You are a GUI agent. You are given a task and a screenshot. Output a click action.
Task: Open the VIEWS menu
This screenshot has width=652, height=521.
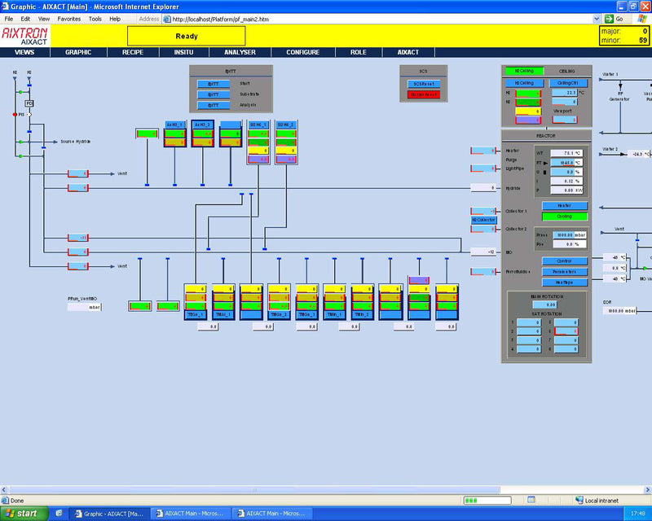(x=24, y=52)
